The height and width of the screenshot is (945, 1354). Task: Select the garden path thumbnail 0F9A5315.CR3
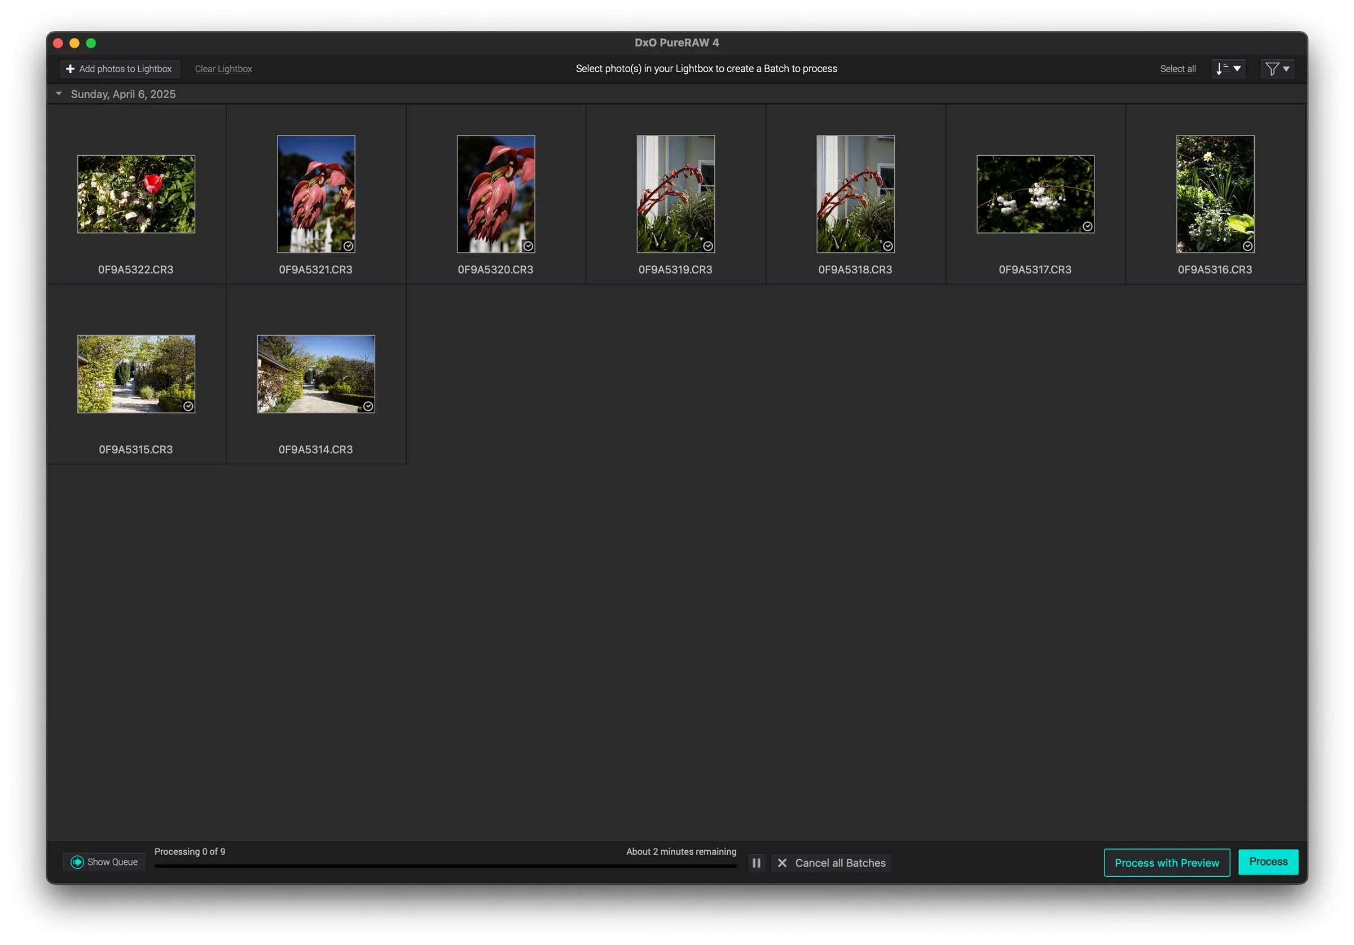136,374
